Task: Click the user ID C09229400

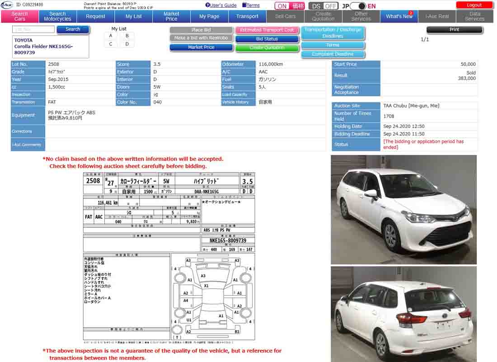Action: (29, 5)
